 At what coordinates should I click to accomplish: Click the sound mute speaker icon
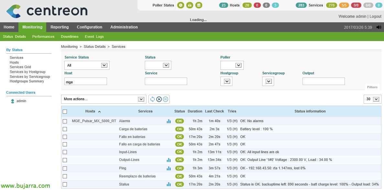(x=379, y=27)
